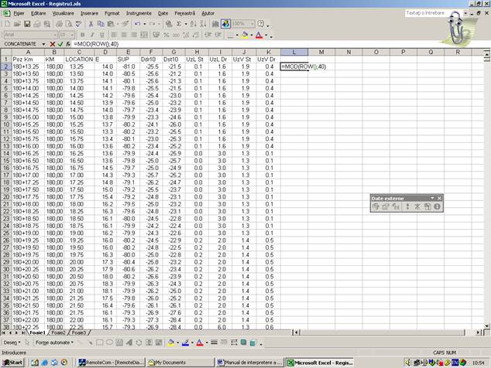The image size is (491, 368).
Task: Confirm the formula with the green checkmark
Action: click(x=60, y=44)
